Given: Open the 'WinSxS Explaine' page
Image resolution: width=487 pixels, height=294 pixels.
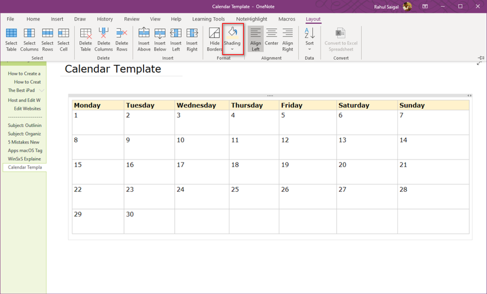Looking at the screenshot, I should point(24,159).
